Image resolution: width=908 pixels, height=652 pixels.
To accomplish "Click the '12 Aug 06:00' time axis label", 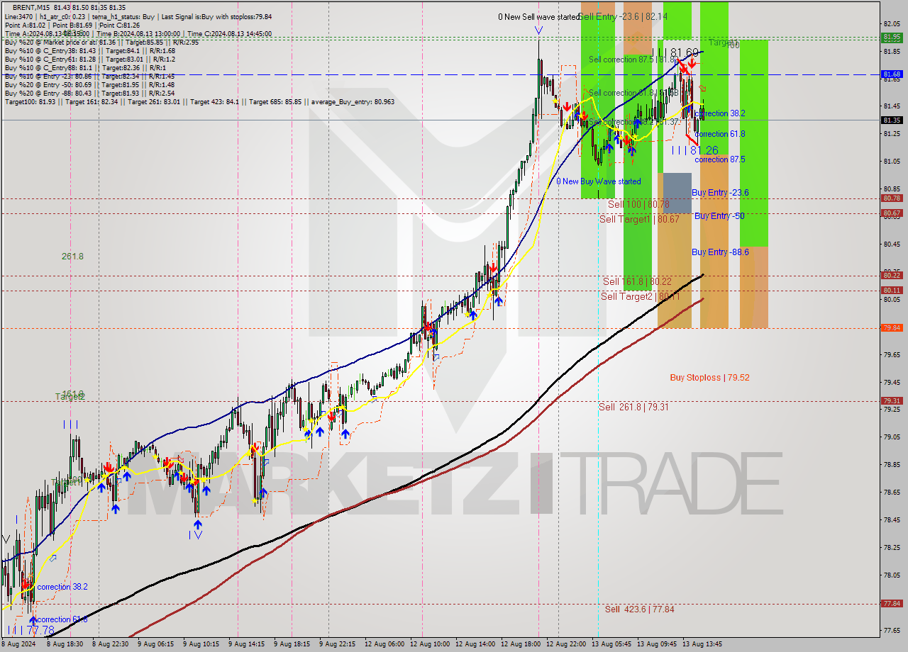I will 385,644.
